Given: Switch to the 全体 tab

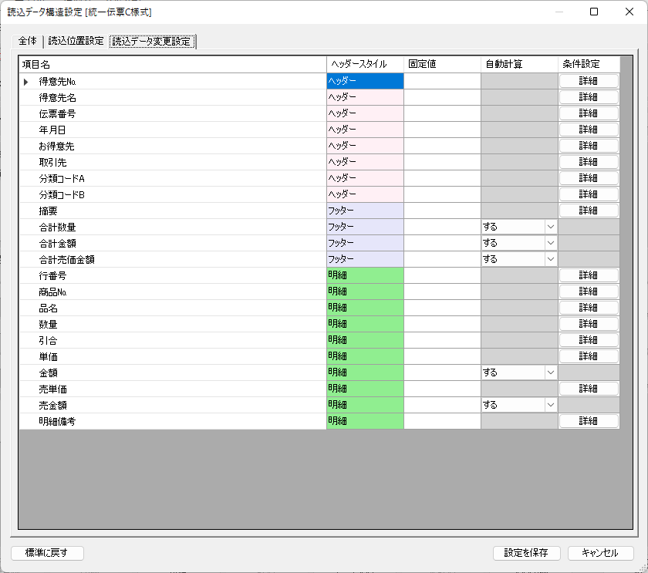Looking at the screenshot, I should [27, 41].
